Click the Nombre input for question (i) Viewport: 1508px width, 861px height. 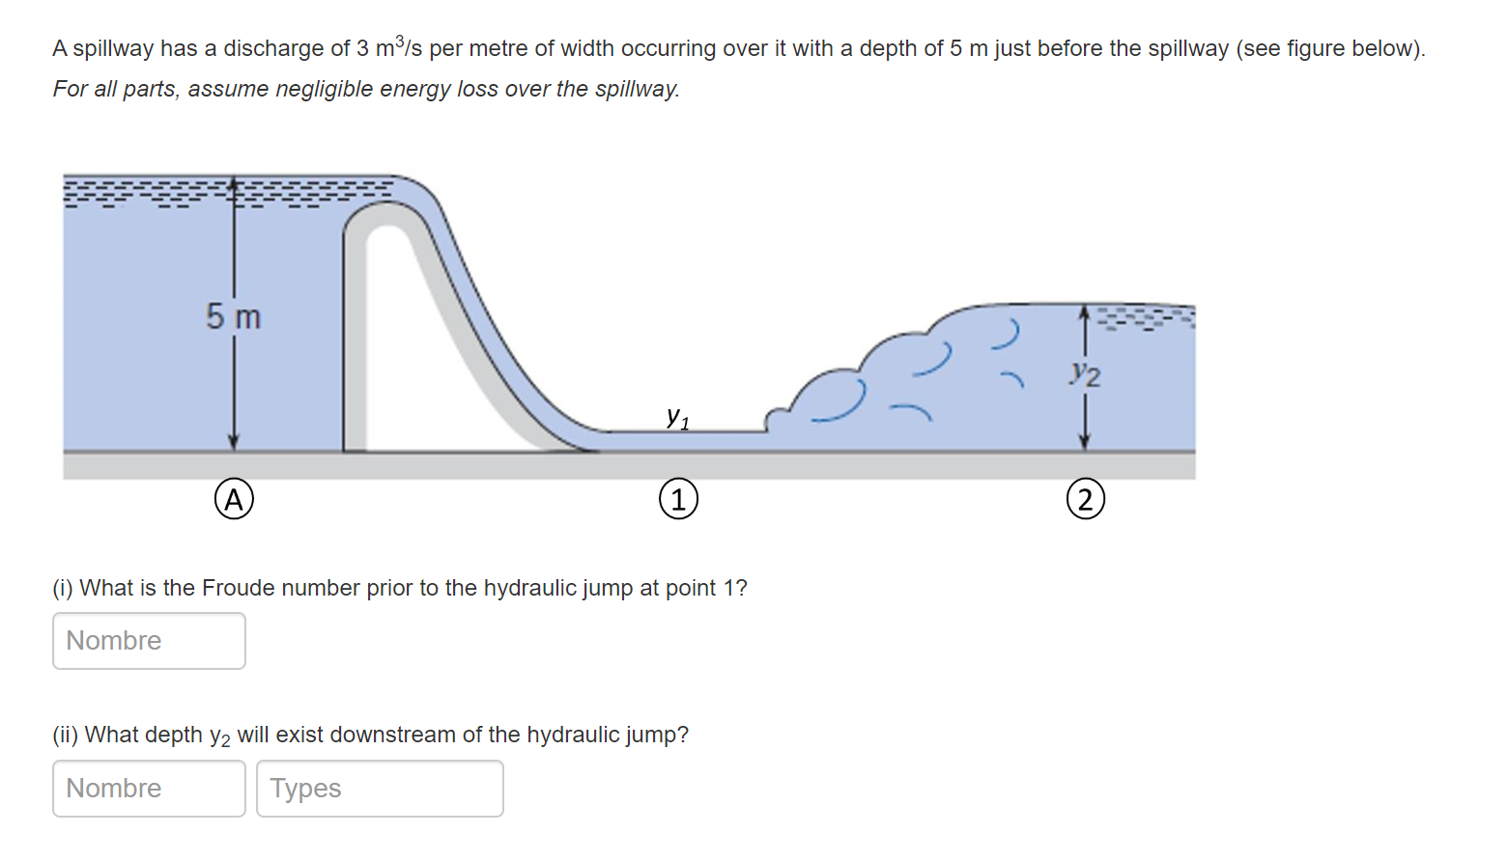click(x=148, y=640)
